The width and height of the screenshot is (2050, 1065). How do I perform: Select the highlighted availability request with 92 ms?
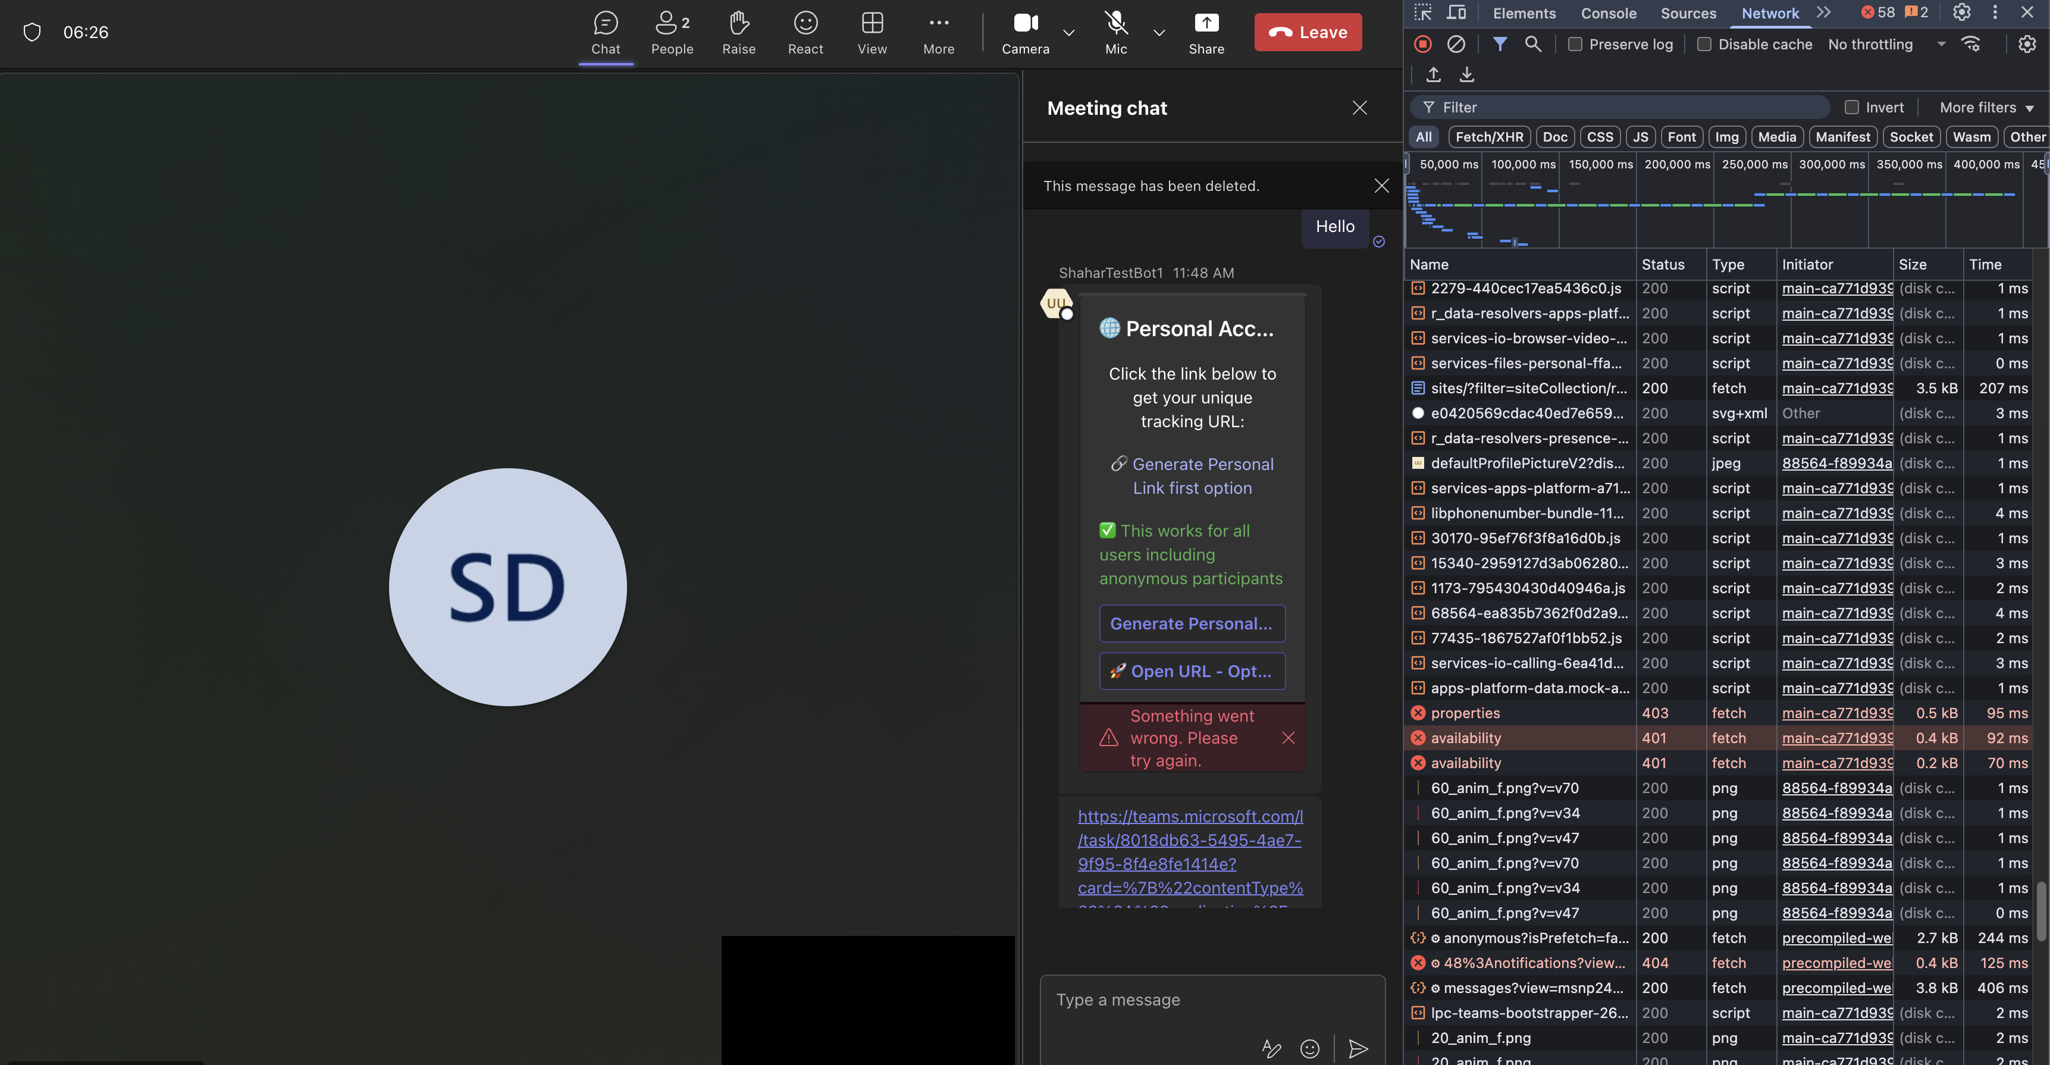pos(1719,738)
